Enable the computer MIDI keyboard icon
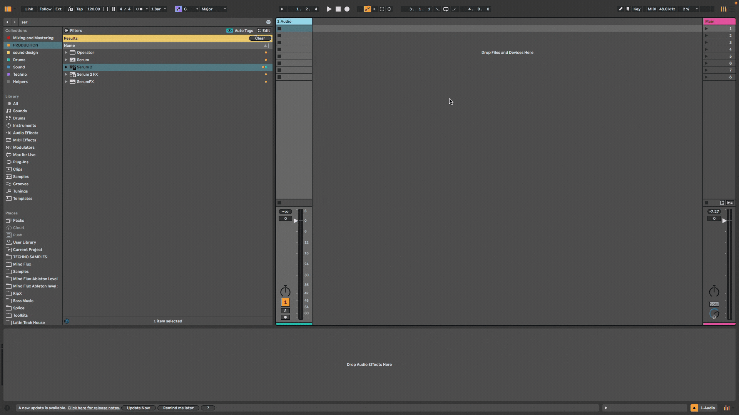This screenshot has height=415, width=739. coord(628,9)
